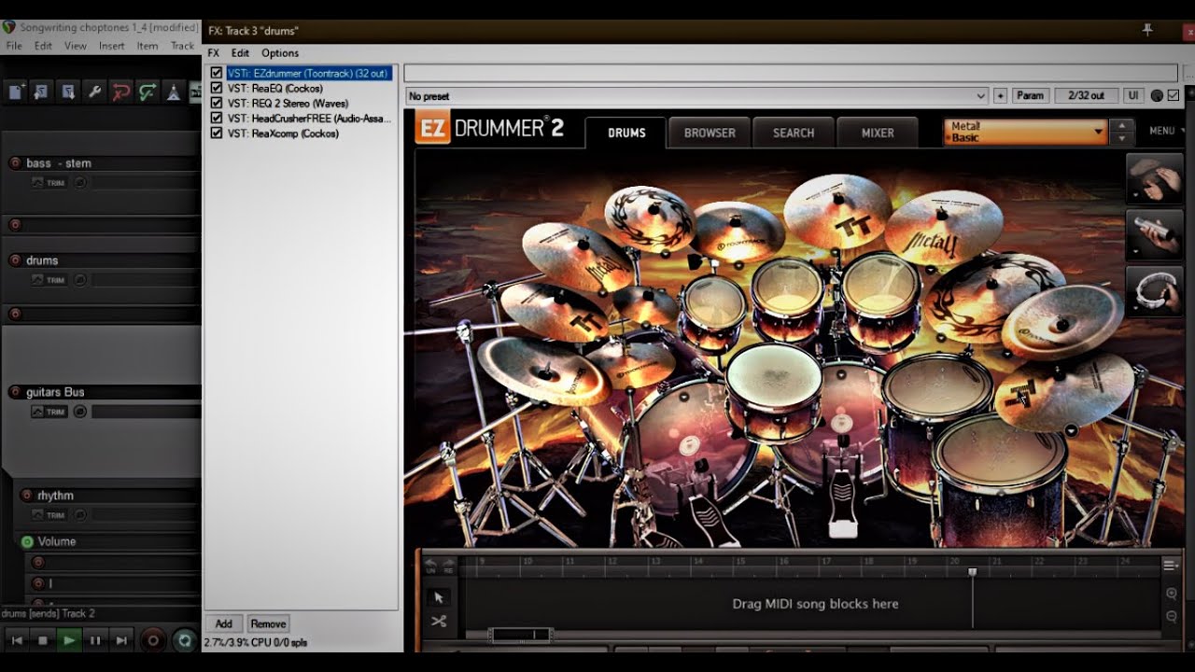Open the 'No preset' dropdown
Viewport: 1195px width, 672px height.
click(696, 95)
